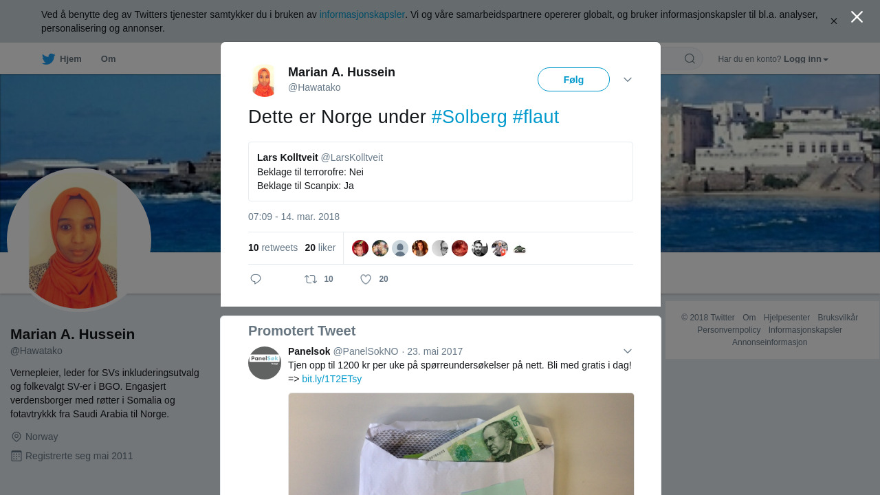Viewport: 880px width, 495px height.
Task: Like the tweet with the heart icon
Action: (366, 279)
